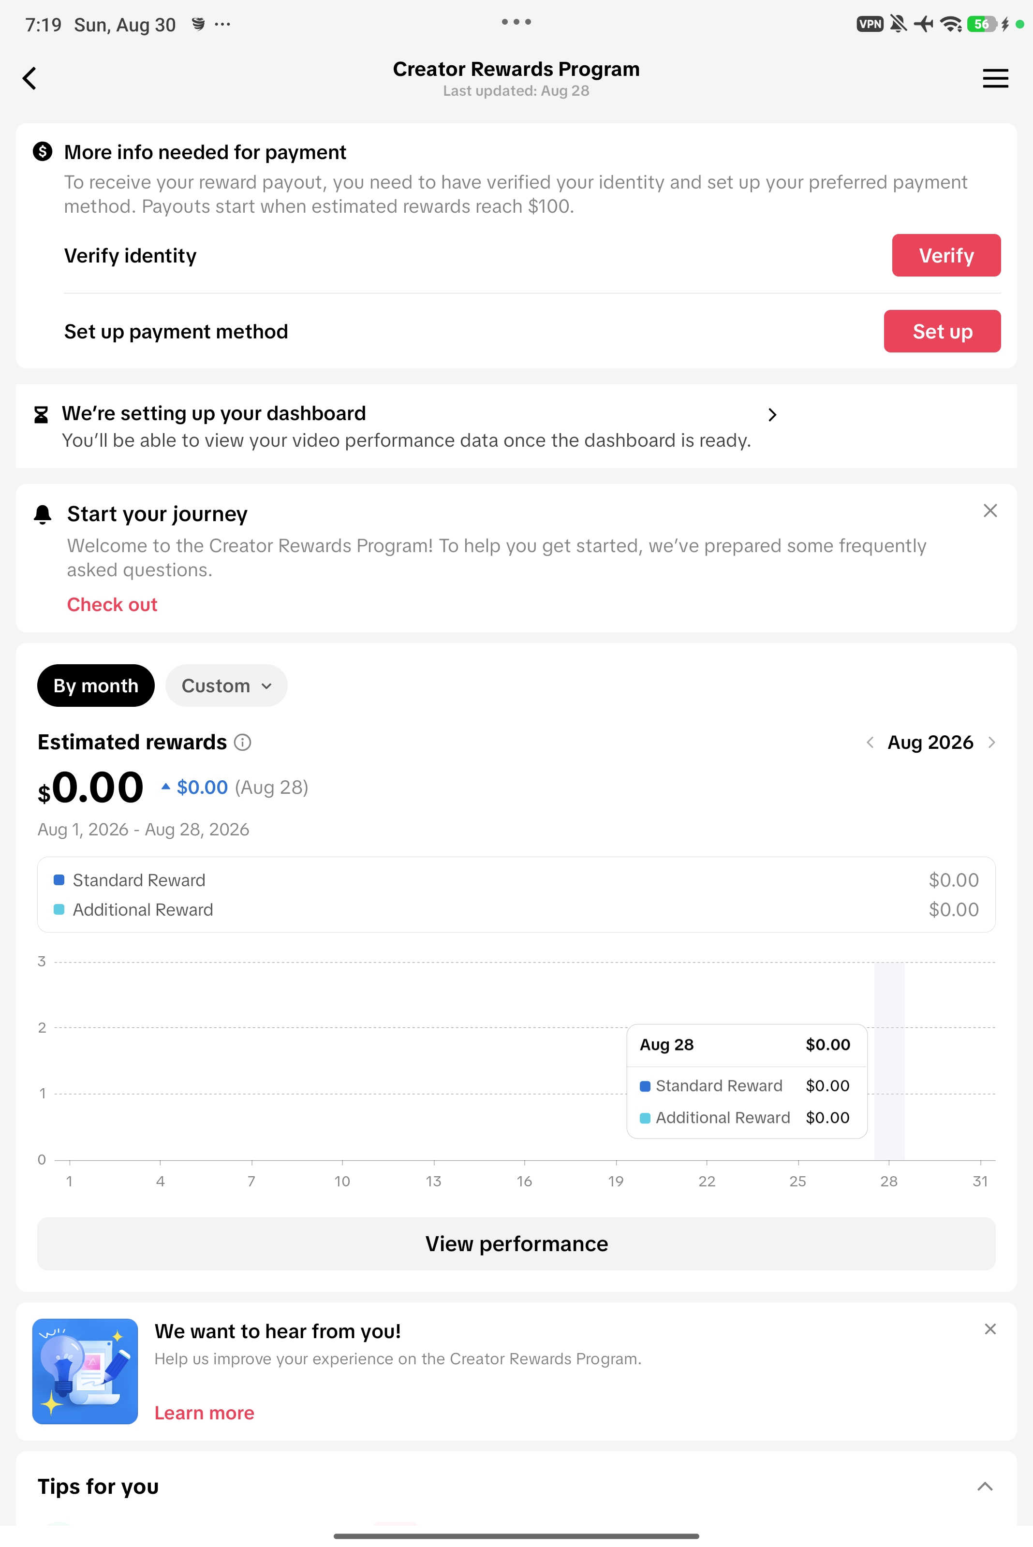
Task: Close the We want to hear banner
Action: pyautogui.click(x=989, y=1329)
